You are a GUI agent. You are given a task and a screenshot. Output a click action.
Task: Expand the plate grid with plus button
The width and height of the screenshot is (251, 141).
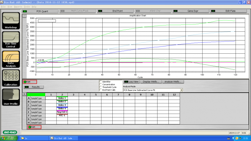(24, 94)
